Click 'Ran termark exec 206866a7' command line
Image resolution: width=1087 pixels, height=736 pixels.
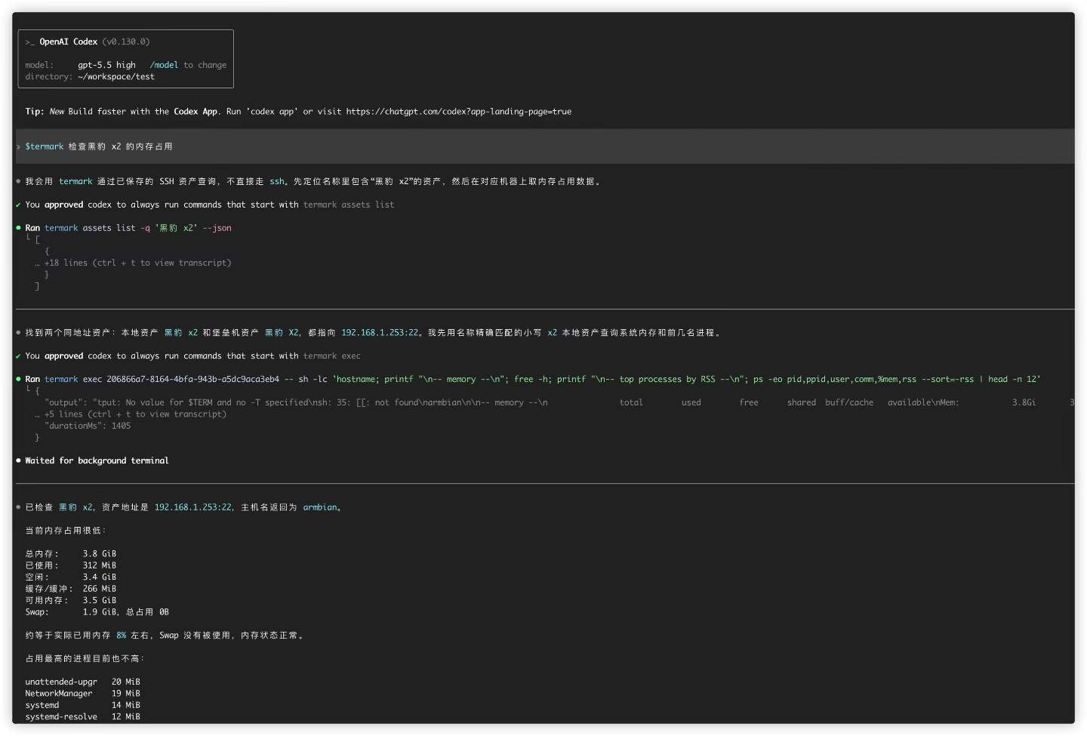point(533,380)
